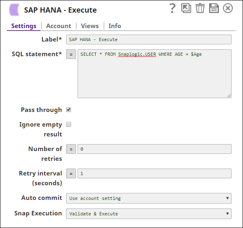Click the purple snap shape icon
The image size is (243, 228).
14,10
